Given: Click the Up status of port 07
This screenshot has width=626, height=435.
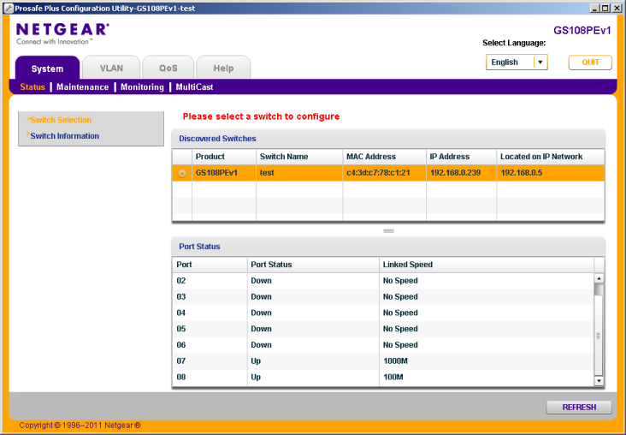Looking at the screenshot, I should click(x=256, y=361).
